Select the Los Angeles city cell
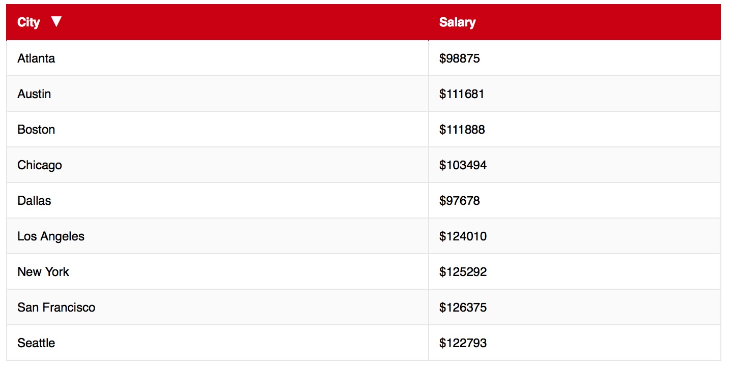 pos(51,236)
